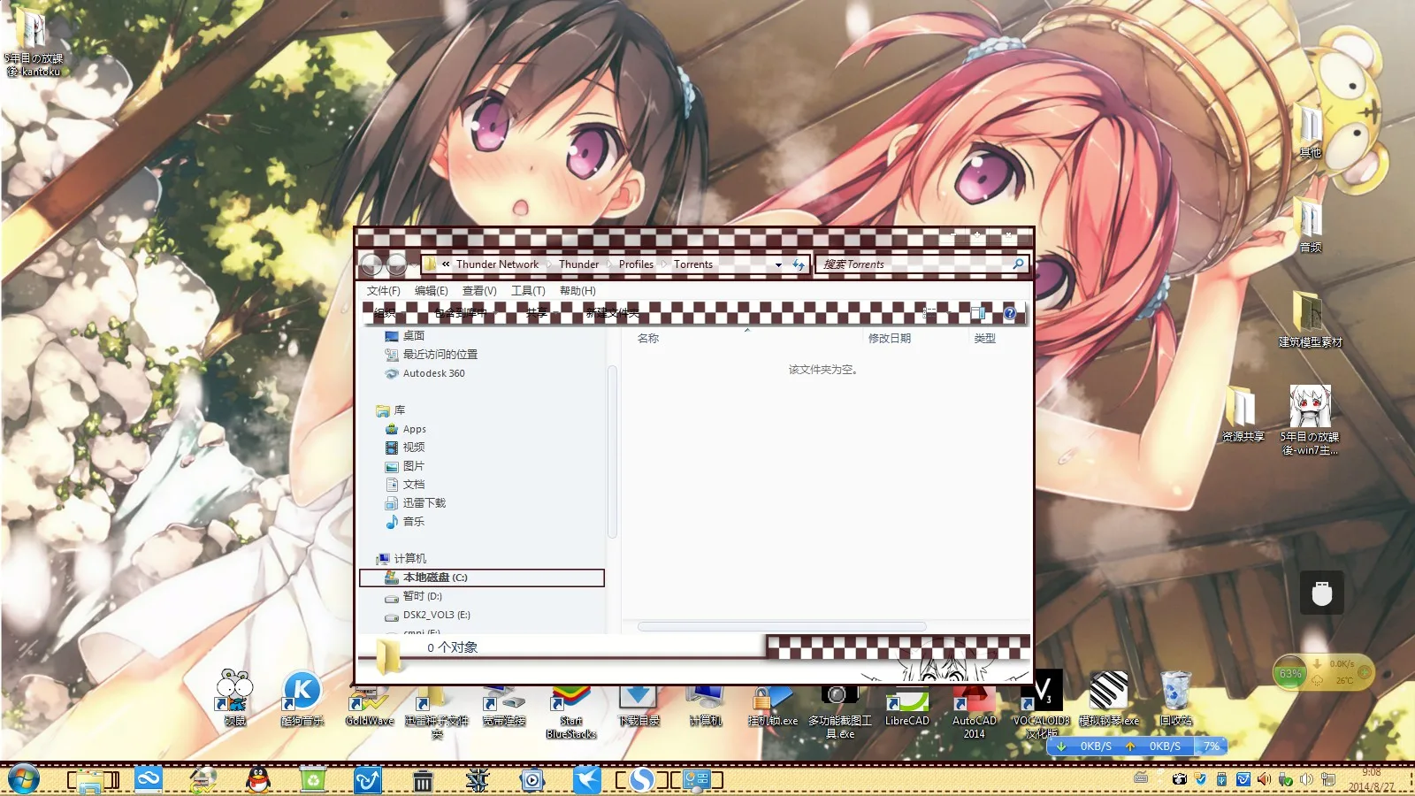Open the 查看(V) menu
Screen dimensions: 1415x796
click(x=479, y=291)
